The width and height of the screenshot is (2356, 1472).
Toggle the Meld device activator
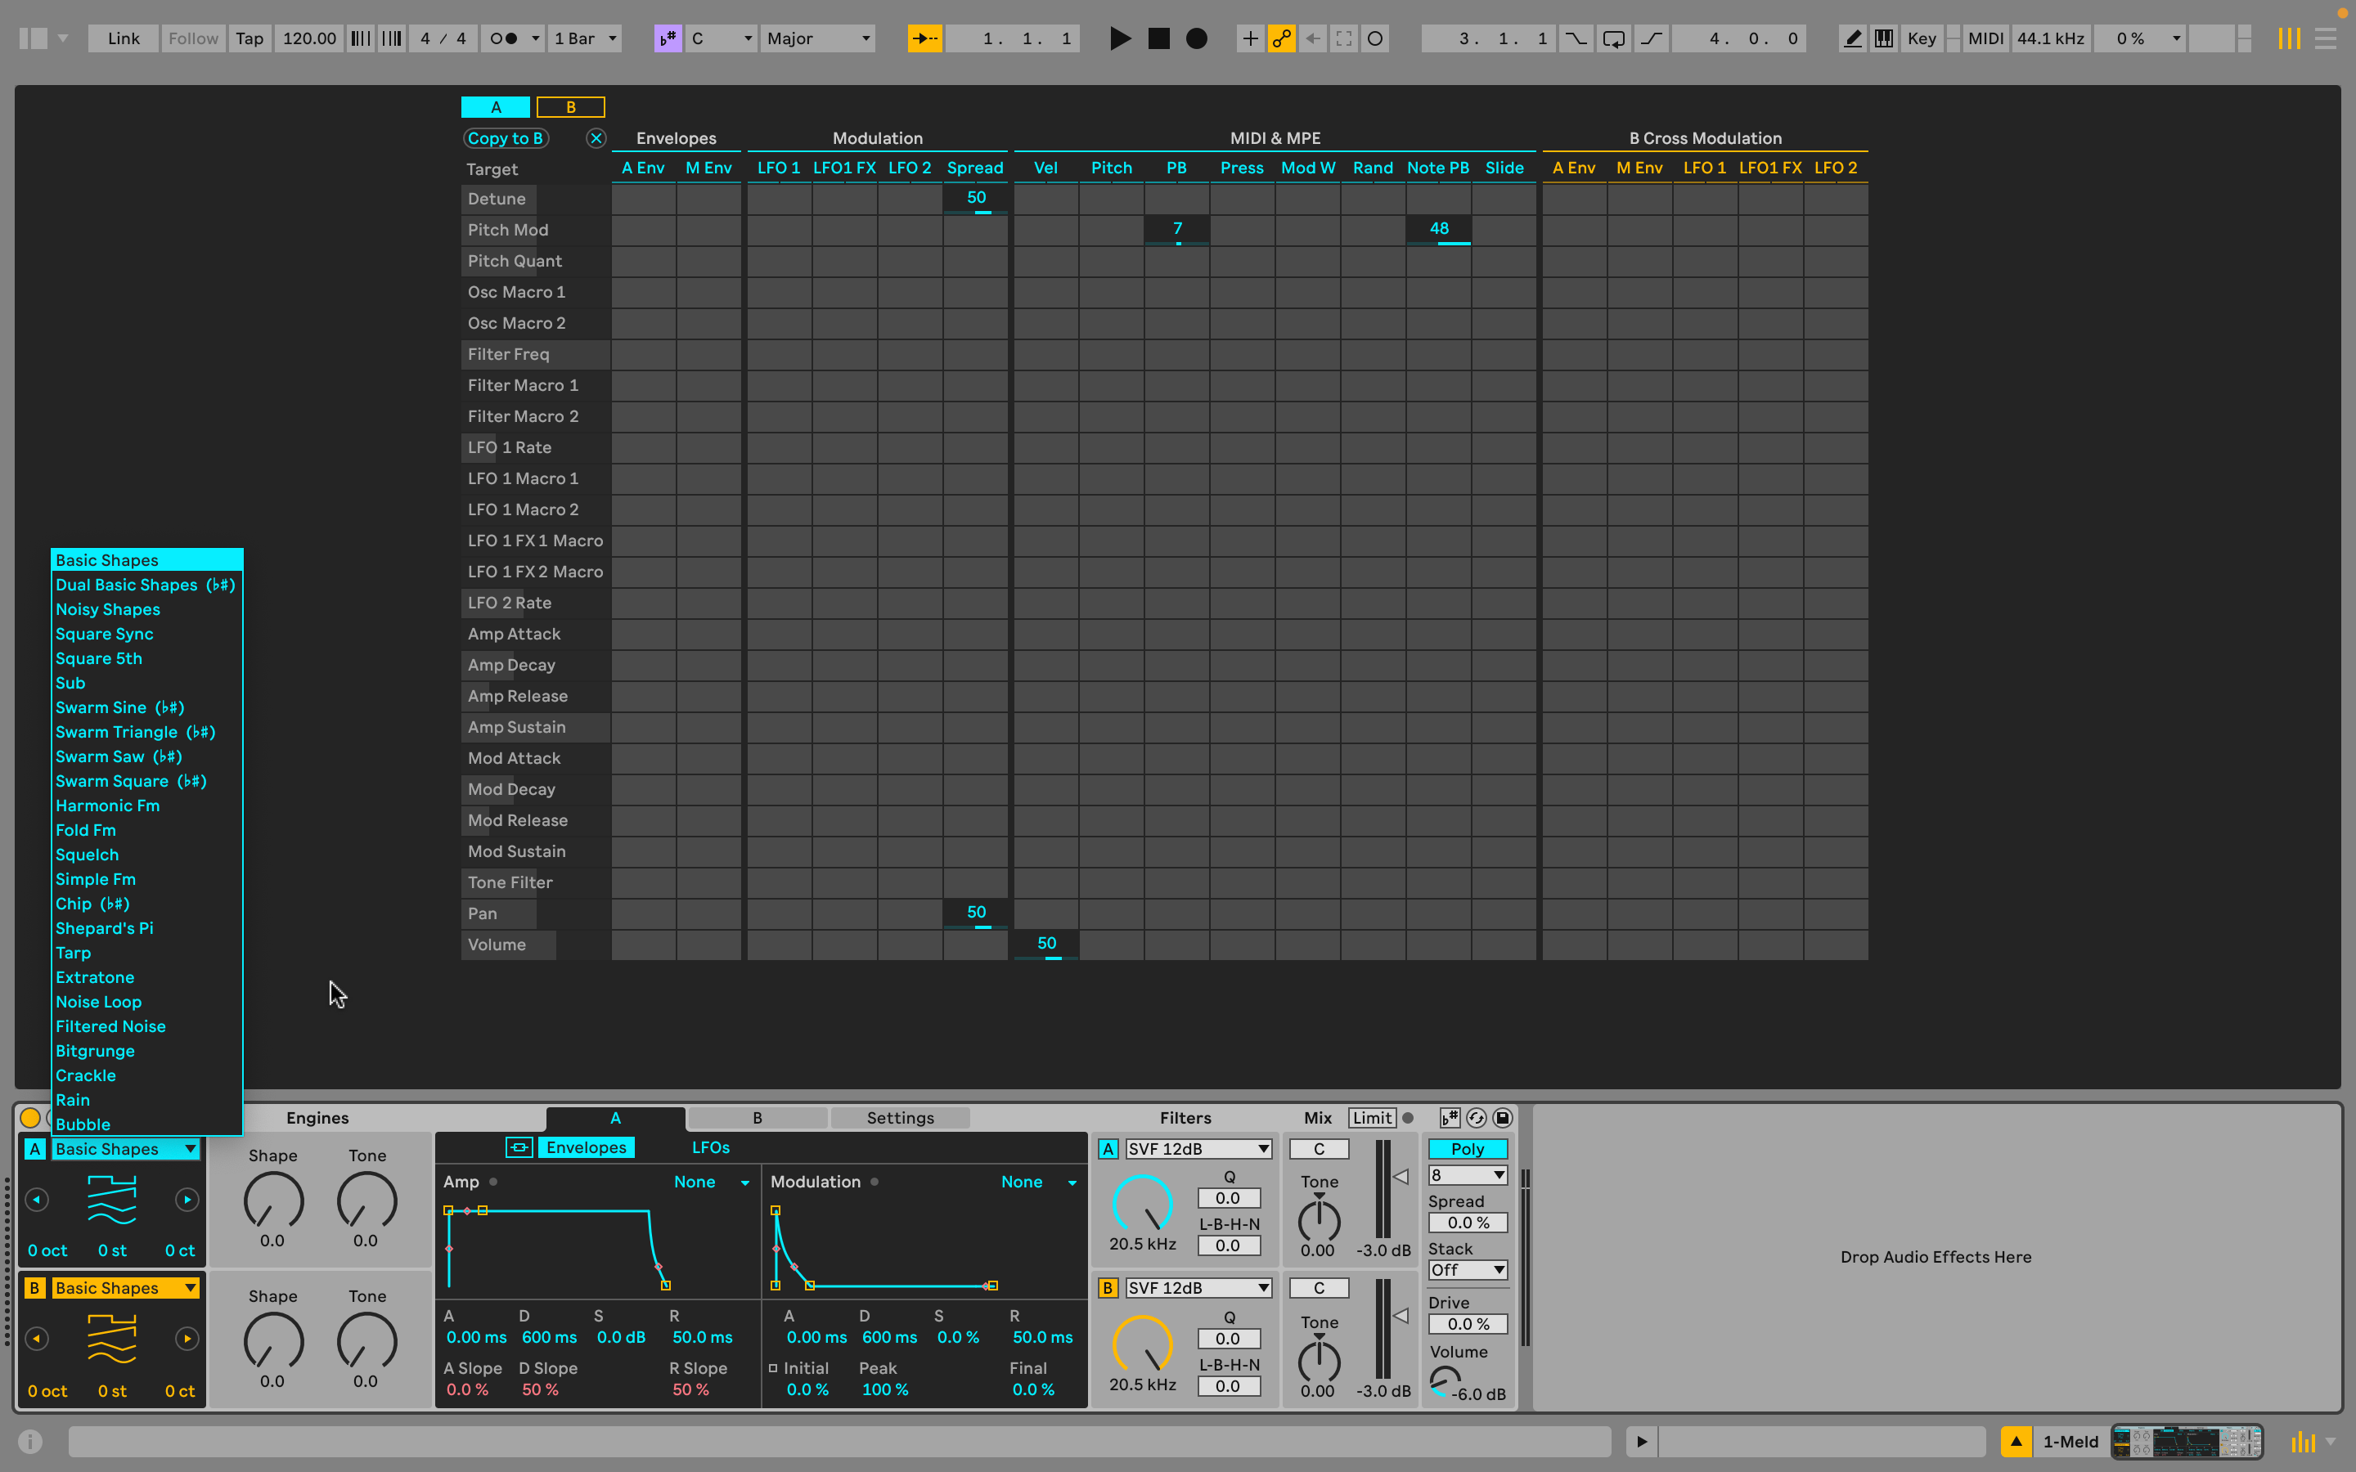(30, 1118)
